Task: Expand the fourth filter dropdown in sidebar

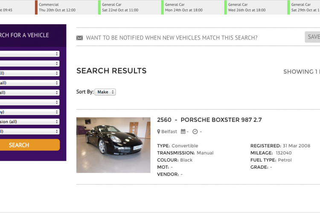Action: [29, 83]
